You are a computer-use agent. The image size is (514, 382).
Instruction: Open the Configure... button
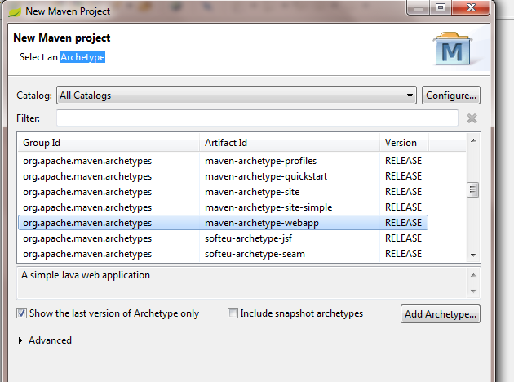(x=451, y=95)
